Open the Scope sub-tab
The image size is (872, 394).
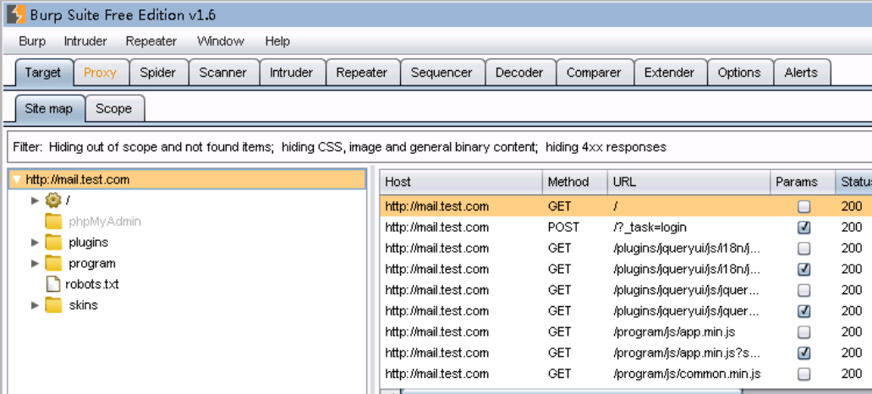tap(114, 109)
